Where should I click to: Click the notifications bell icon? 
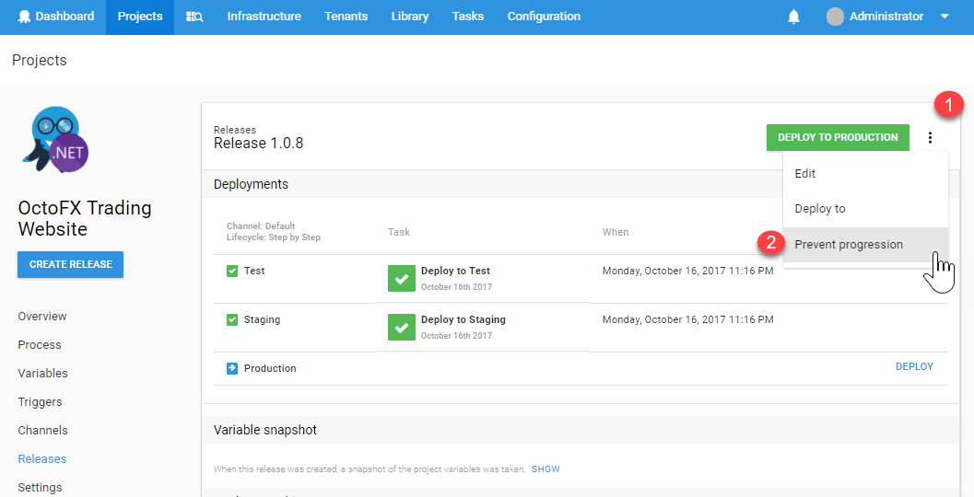(x=793, y=17)
